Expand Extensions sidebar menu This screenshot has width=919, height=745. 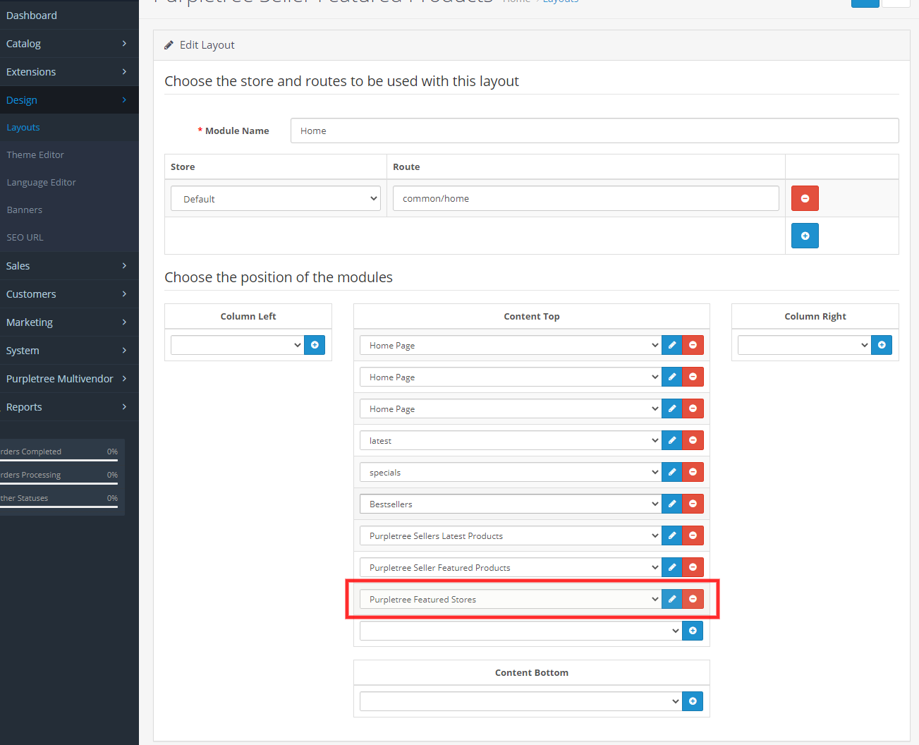pos(69,72)
